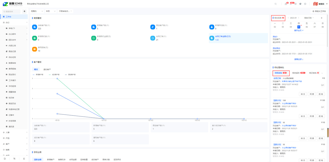Open the EMS logo in the header
329x162 pixels.
click(x=13, y=4)
